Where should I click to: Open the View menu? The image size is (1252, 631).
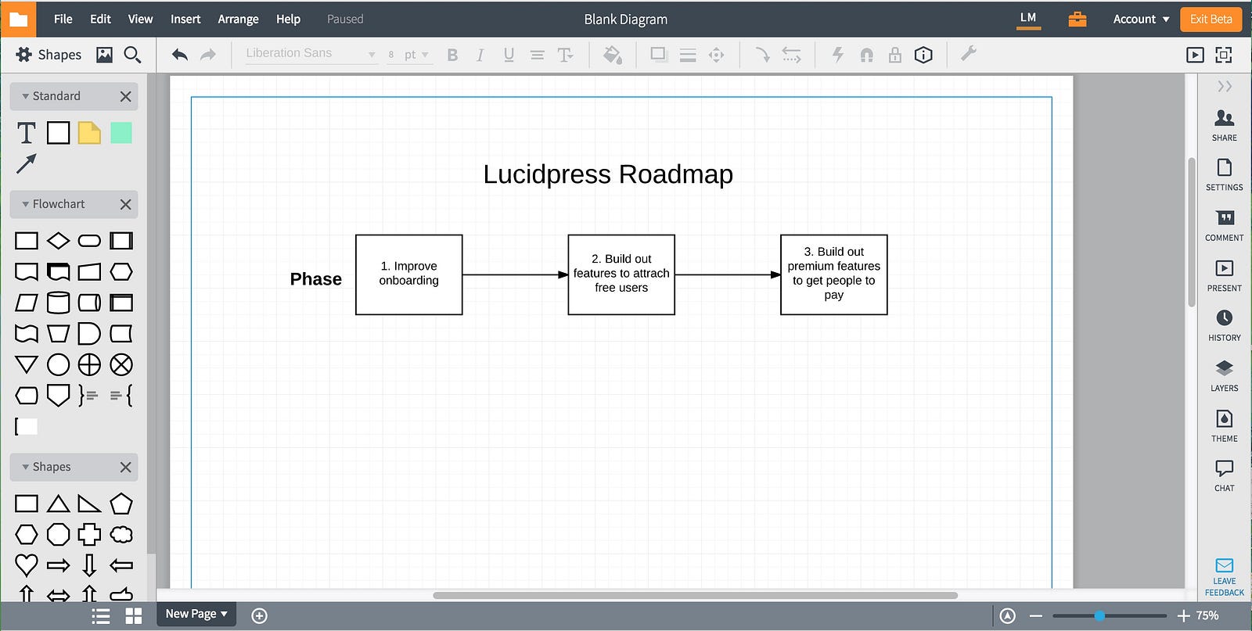tap(140, 19)
